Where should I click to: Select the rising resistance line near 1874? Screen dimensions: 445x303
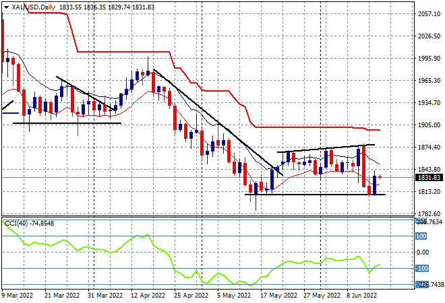pos(326,149)
